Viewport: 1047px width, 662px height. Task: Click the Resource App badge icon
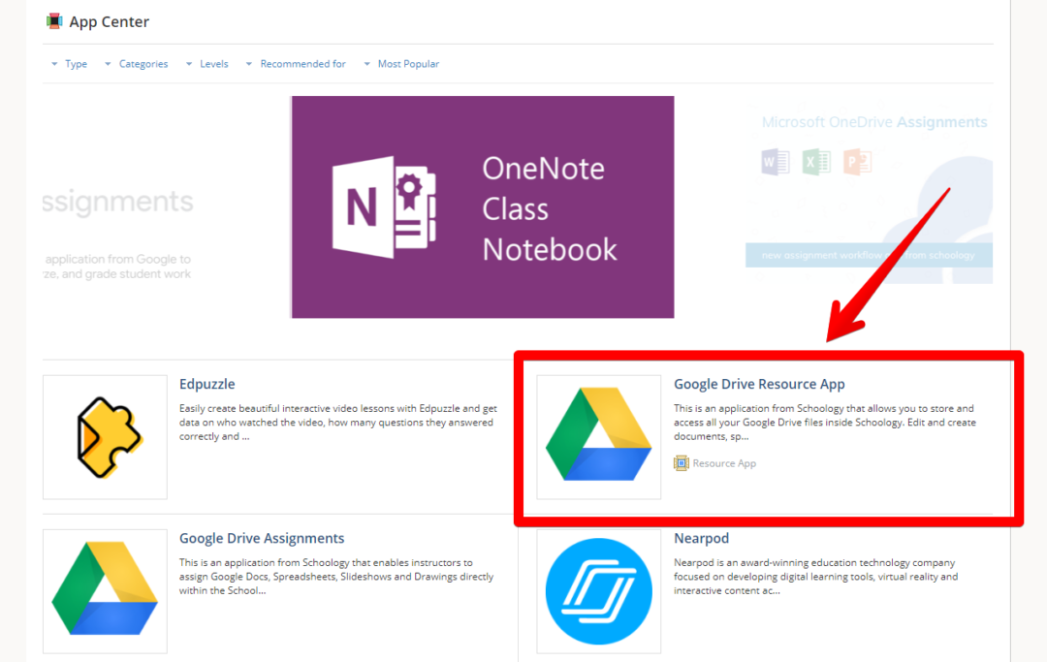[682, 463]
